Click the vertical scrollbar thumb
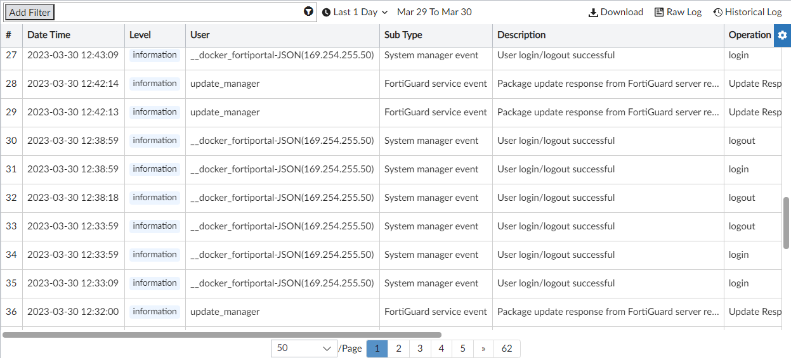This screenshot has height=358, width=791. coord(787,222)
